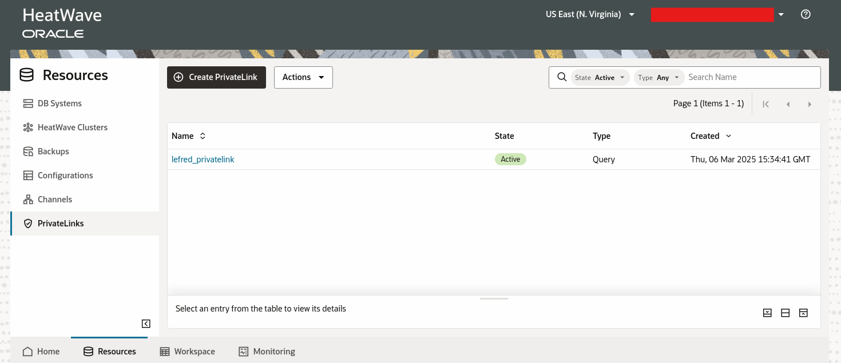Open the Type Any filter dropdown

click(659, 77)
